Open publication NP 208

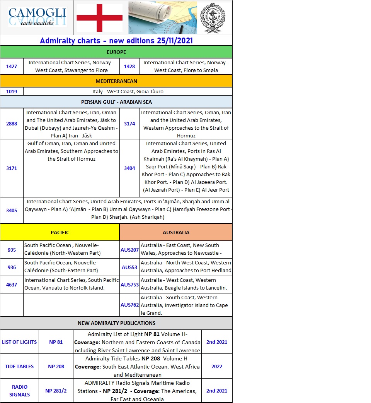pos(56,367)
